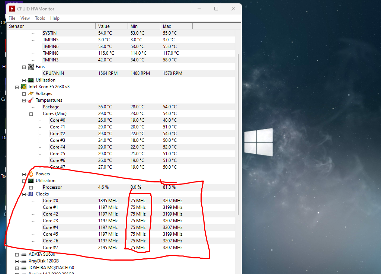Collapse the Clocks node
381x274 pixels.
(x=24, y=194)
